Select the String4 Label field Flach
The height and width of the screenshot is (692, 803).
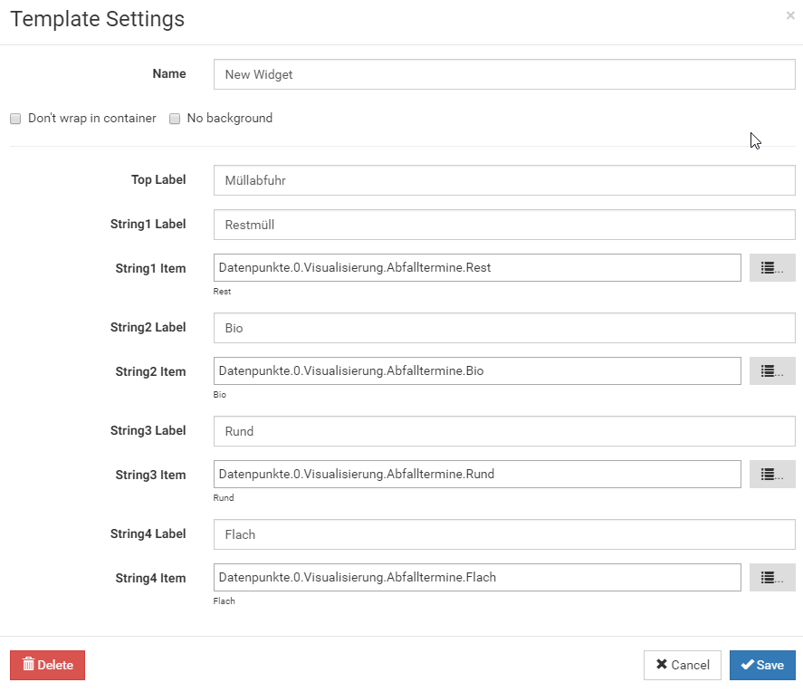click(503, 534)
